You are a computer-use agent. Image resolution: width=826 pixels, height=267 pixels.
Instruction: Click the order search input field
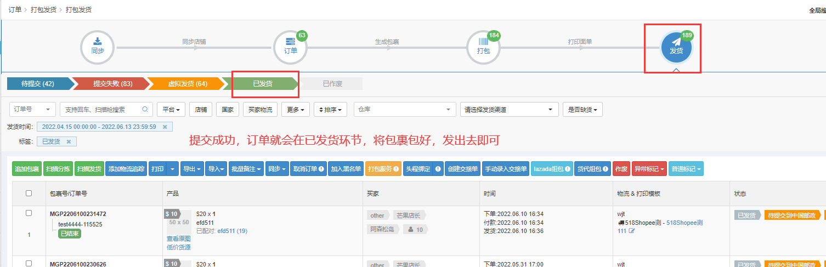(101, 109)
